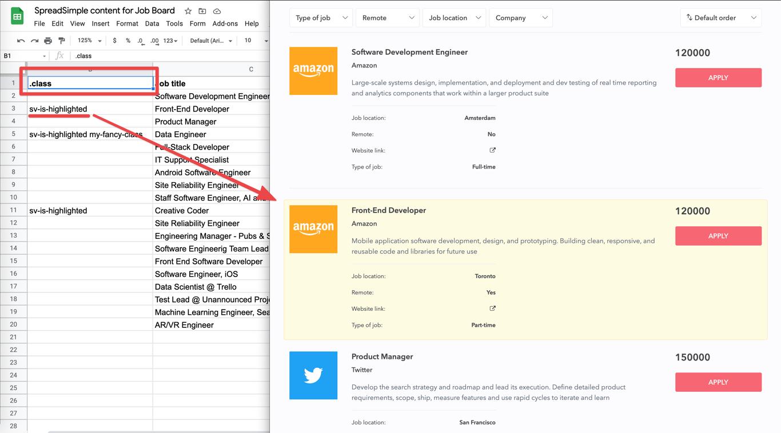Open the website link icon for Front-End Developer

point(492,308)
